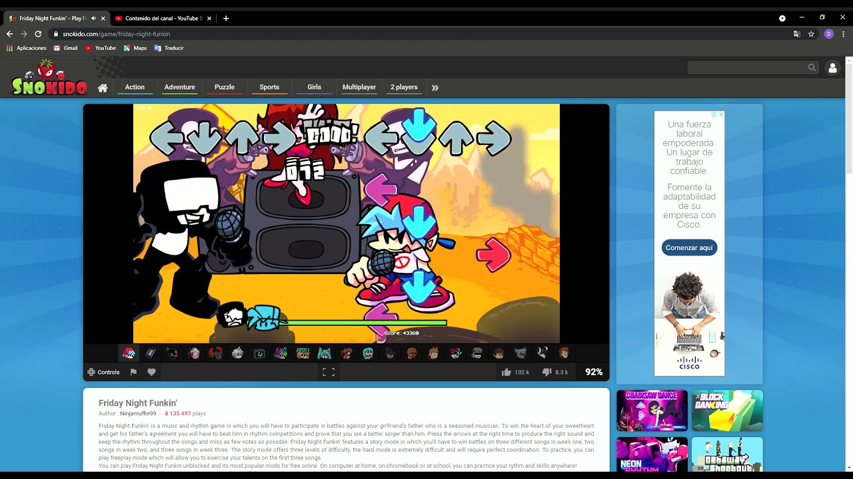Open the Maps bookmark
This screenshot has height=479, width=853.
coord(135,48)
